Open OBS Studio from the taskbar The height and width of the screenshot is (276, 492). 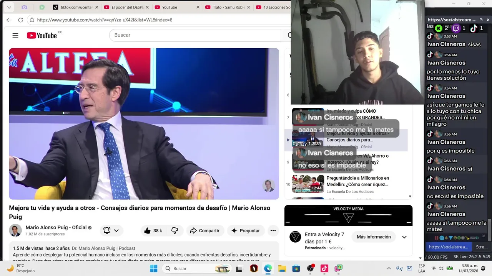tap(311, 268)
